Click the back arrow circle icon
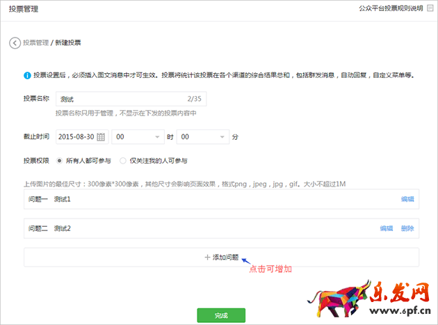The width and height of the screenshot is (438, 325). coord(14,42)
